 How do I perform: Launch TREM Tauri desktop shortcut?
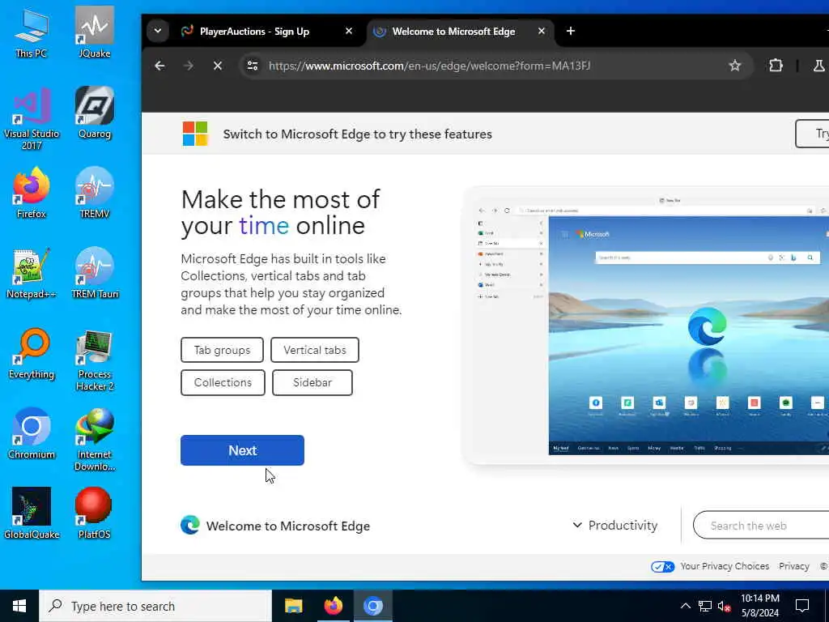coord(94,274)
